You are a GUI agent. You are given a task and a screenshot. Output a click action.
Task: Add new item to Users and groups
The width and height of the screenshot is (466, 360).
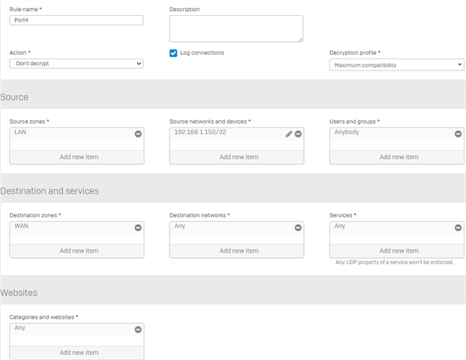click(397, 157)
